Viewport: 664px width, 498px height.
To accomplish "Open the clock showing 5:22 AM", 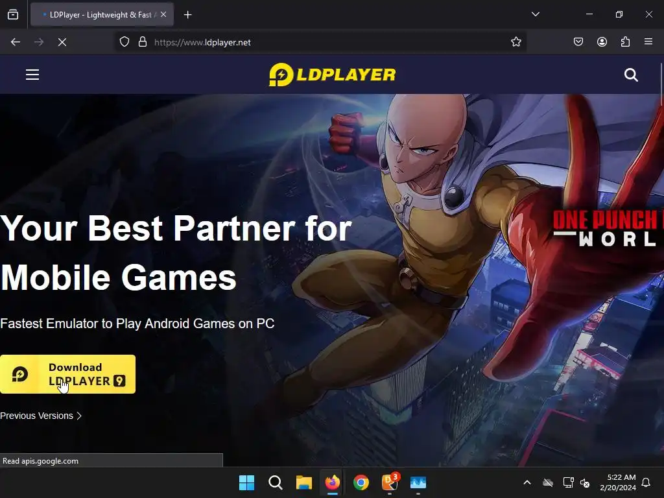I will pos(618,482).
